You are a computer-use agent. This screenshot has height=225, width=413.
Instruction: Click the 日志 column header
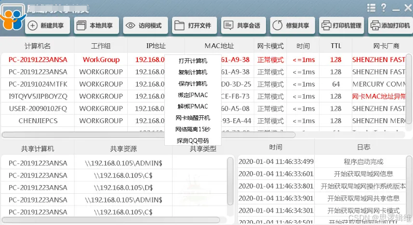coord(364,147)
